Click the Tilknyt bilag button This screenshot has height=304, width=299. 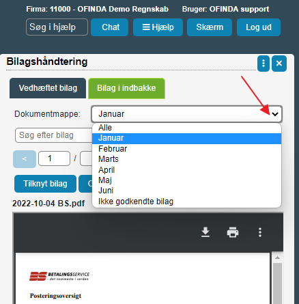click(x=45, y=184)
